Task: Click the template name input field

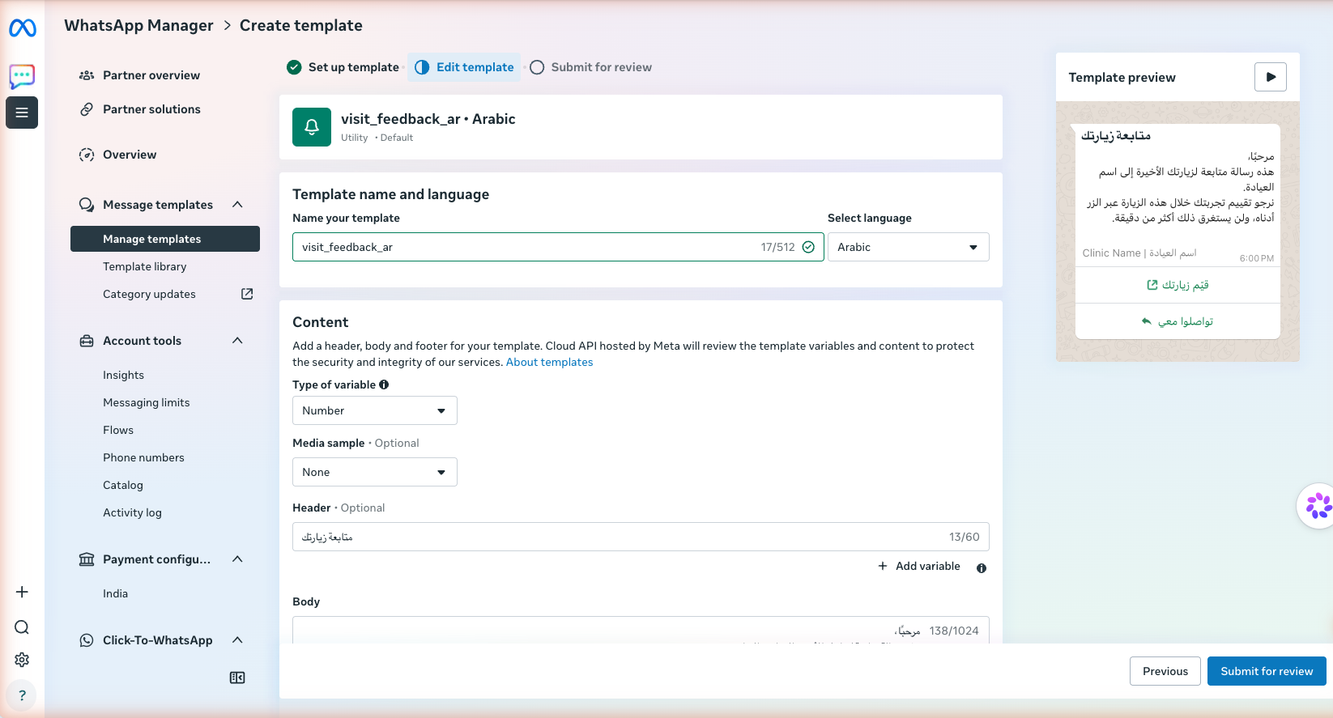Action: (x=558, y=247)
